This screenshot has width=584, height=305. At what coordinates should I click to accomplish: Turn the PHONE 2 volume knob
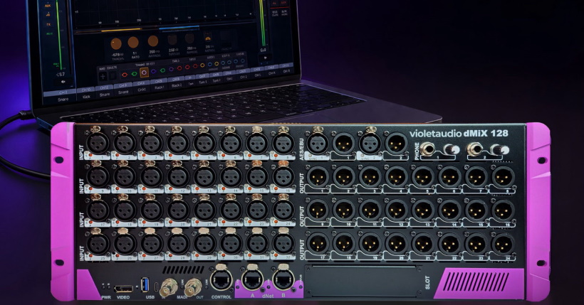(499, 149)
